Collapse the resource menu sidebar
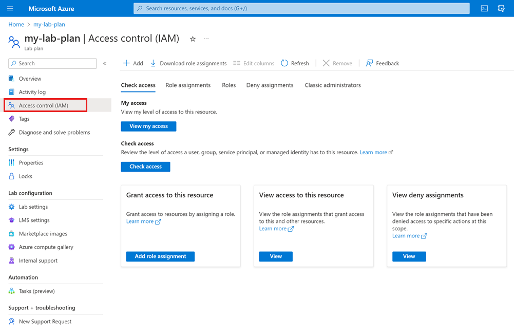This screenshot has width=514, height=333. click(105, 63)
